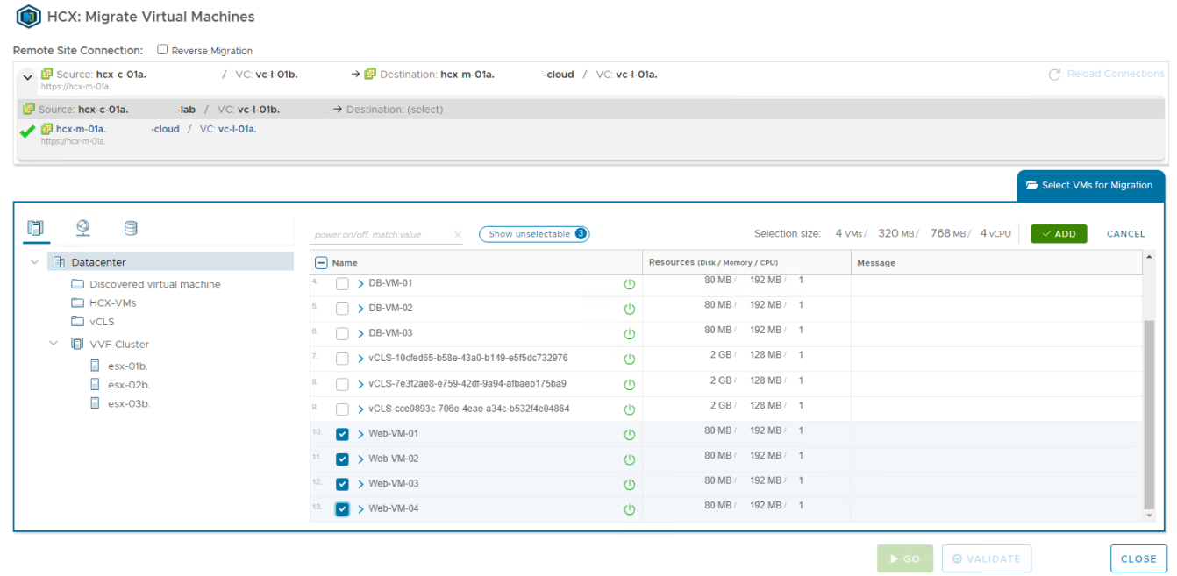This screenshot has width=1177, height=576.
Task: Expand details for Web-VM-04 row
Action: (x=360, y=509)
